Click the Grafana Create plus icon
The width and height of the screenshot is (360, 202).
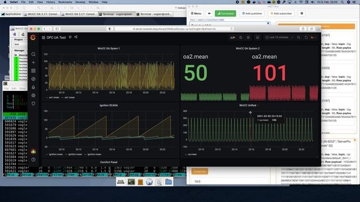coord(33,62)
